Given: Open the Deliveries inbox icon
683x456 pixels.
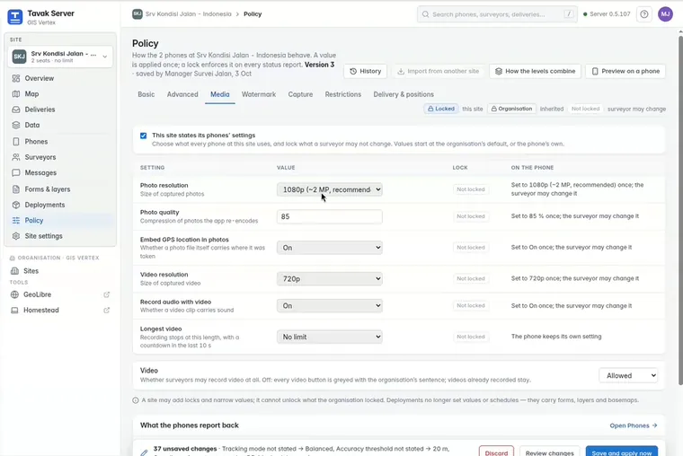Looking at the screenshot, I should 16,110.
